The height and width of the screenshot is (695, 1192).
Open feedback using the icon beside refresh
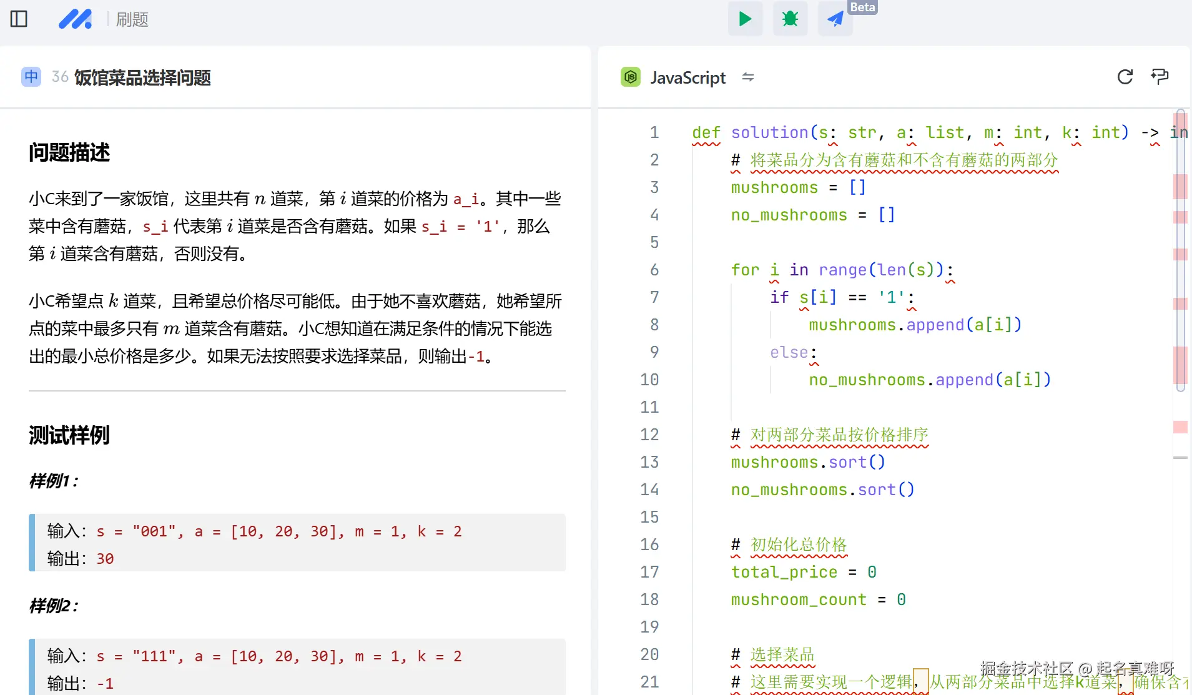(x=1160, y=76)
